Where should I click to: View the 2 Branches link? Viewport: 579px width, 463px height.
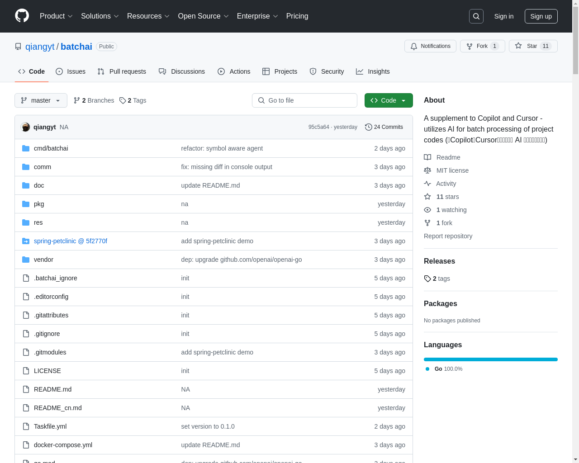point(94,100)
